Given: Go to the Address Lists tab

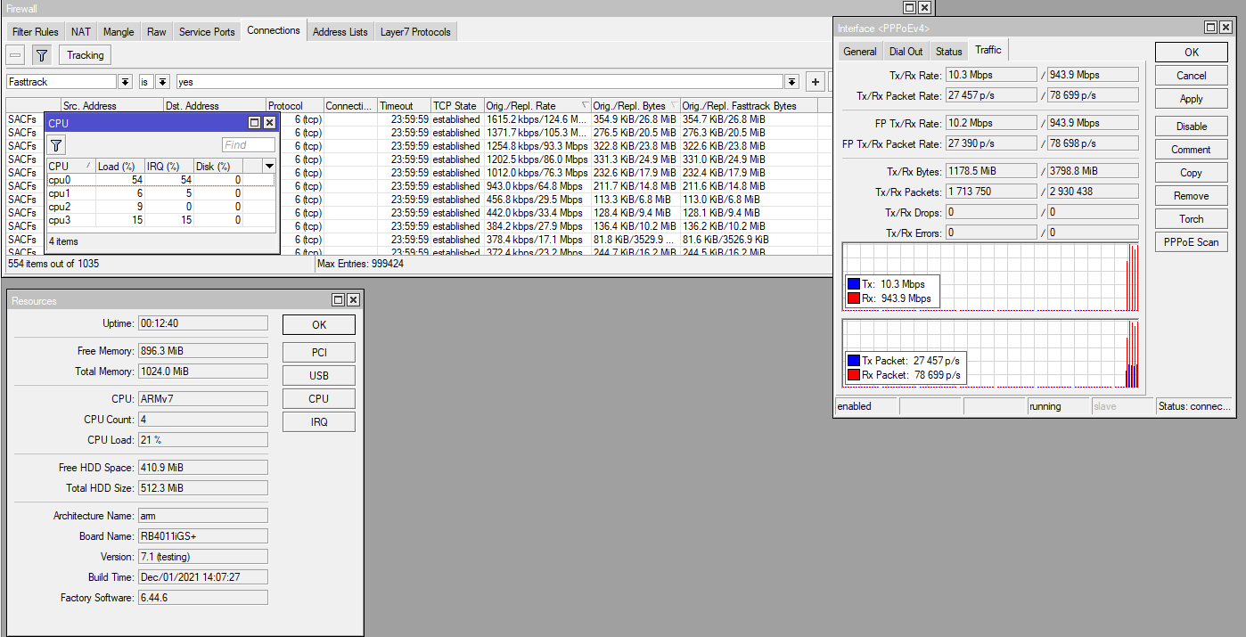Looking at the screenshot, I should pyautogui.click(x=340, y=32).
